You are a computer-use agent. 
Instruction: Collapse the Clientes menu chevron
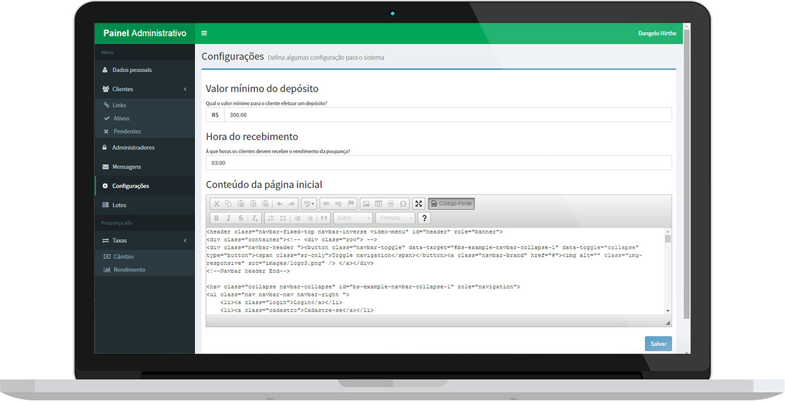pyautogui.click(x=185, y=89)
